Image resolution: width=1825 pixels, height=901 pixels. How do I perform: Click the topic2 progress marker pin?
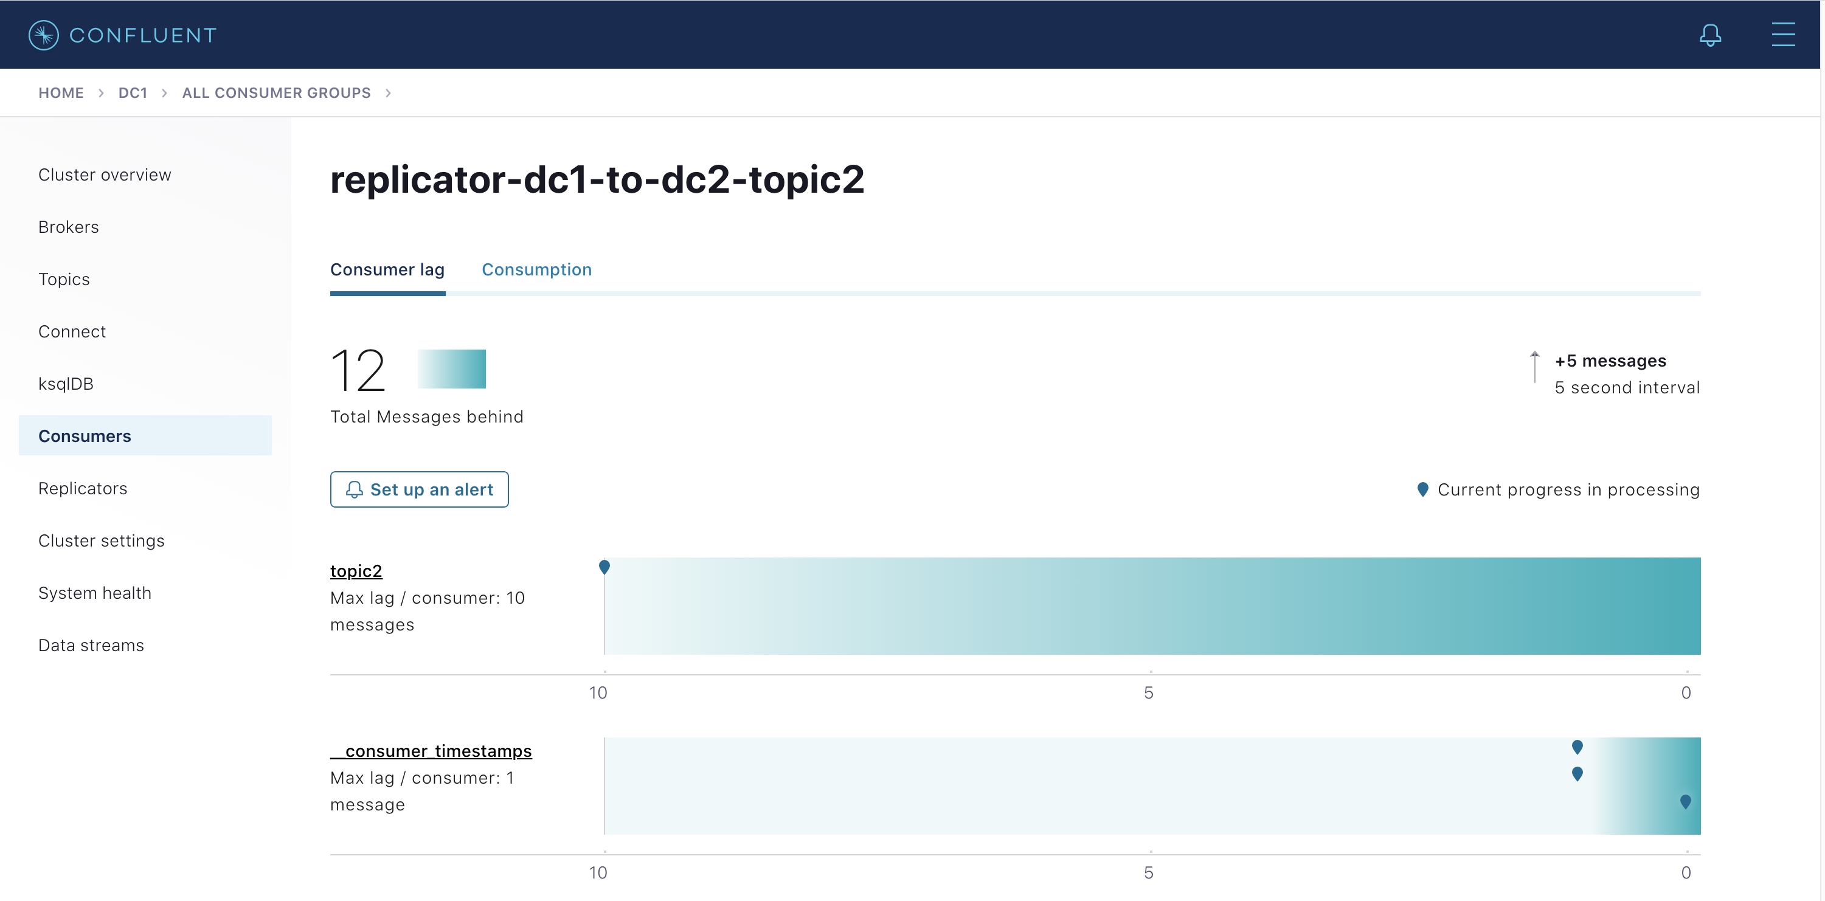coord(604,567)
